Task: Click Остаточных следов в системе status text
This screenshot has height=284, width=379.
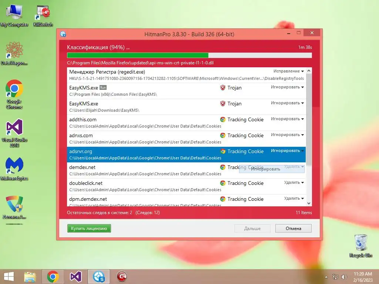Action: click(99, 213)
